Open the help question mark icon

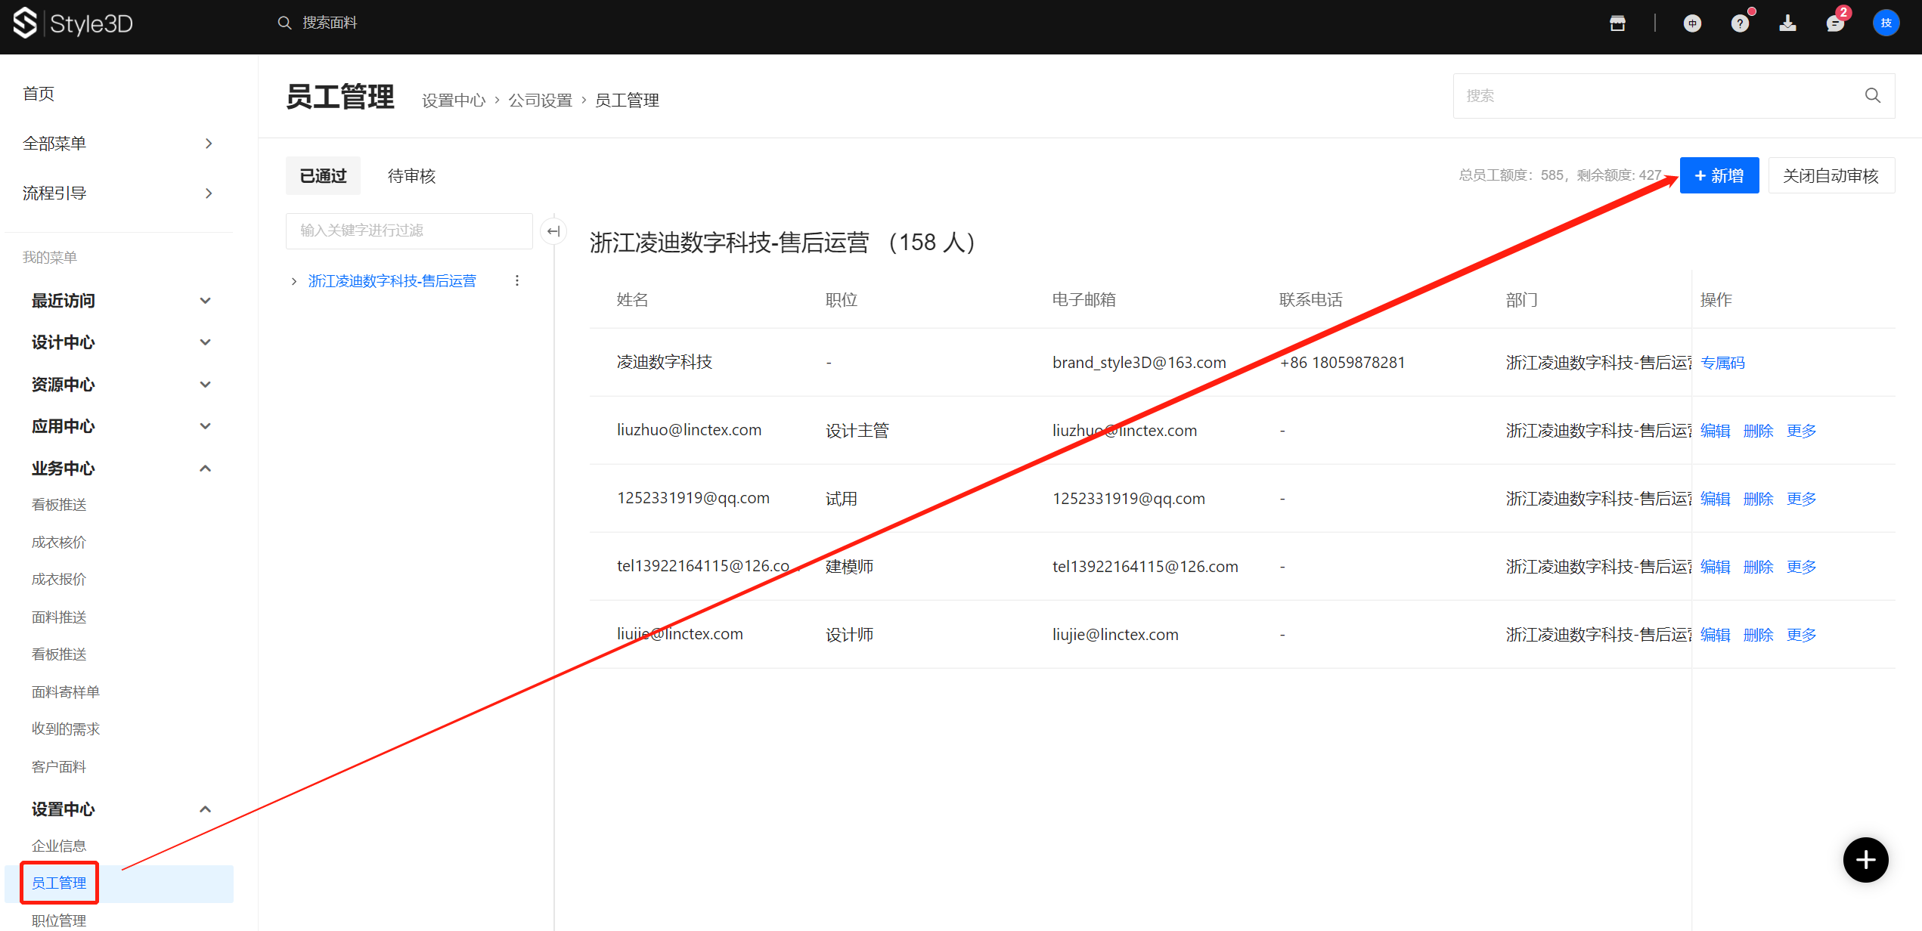[x=1740, y=23]
